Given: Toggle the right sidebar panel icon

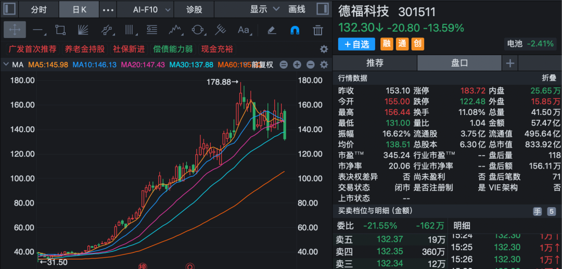Looking at the screenshot, I should 323,9.
